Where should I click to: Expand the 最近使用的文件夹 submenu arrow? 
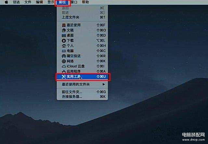coord(104,84)
